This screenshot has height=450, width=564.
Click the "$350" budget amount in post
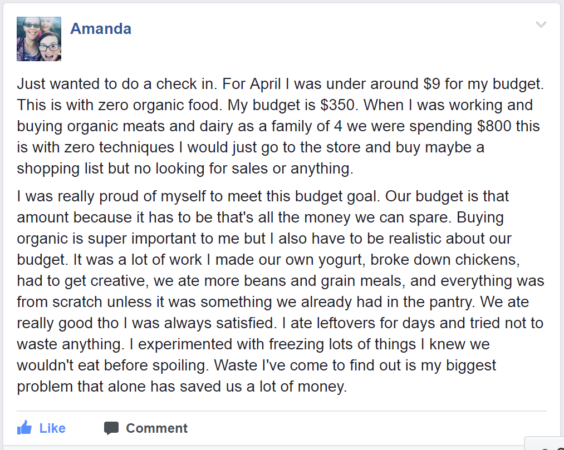pos(331,105)
